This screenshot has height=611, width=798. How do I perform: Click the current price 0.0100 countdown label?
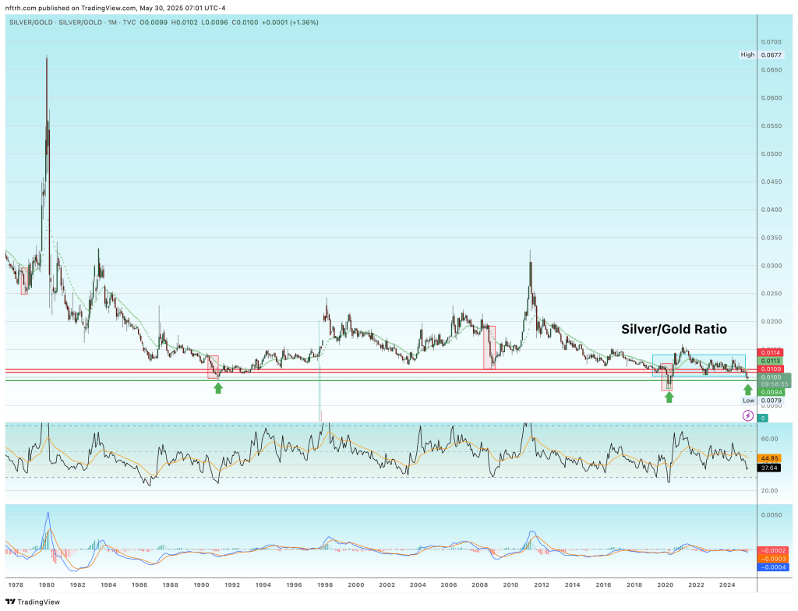[x=771, y=380]
